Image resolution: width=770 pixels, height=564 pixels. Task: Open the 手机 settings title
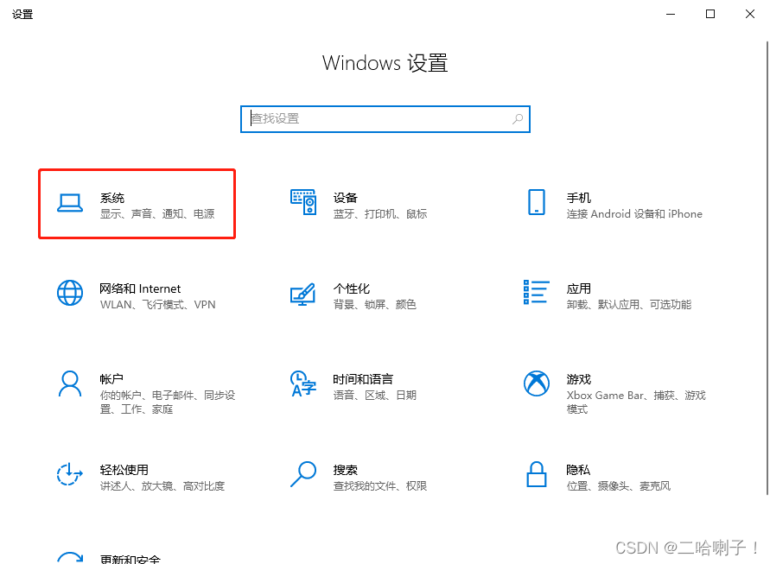578,198
